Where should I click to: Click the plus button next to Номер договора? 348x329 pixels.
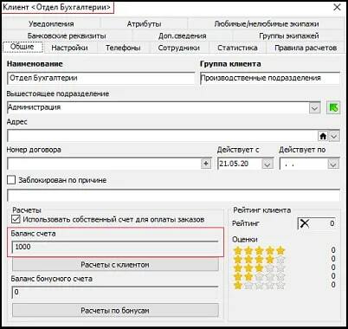tap(206, 164)
